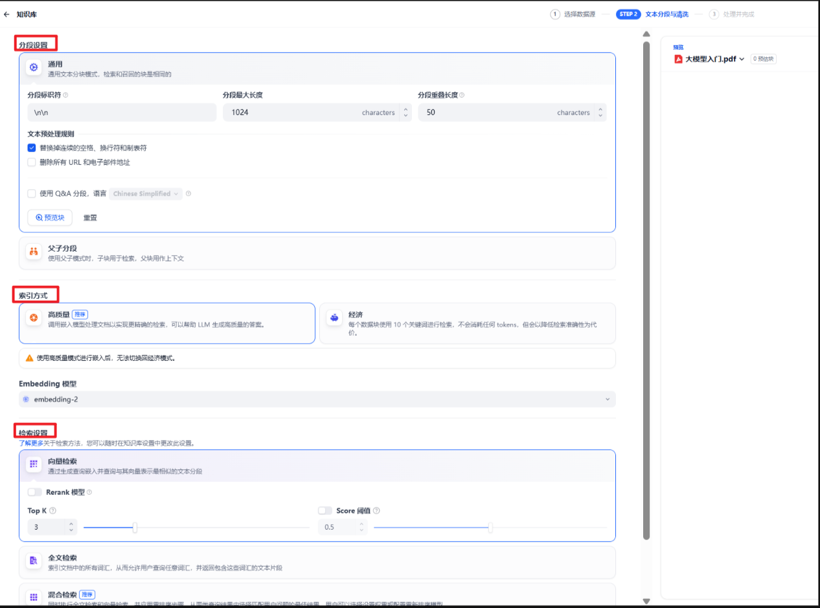Click the 分段标识符 input field
The height and width of the screenshot is (608, 820).
[x=122, y=113]
